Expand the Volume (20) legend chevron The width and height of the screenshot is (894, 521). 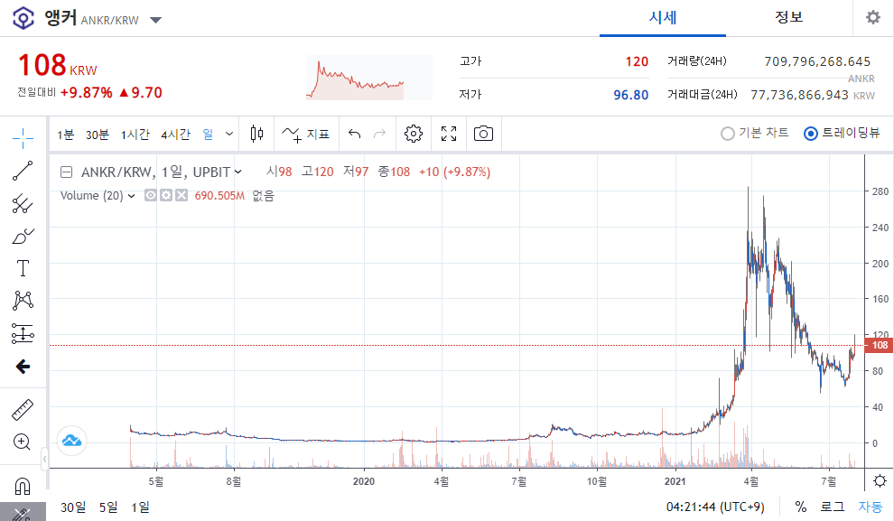(131, 196)
